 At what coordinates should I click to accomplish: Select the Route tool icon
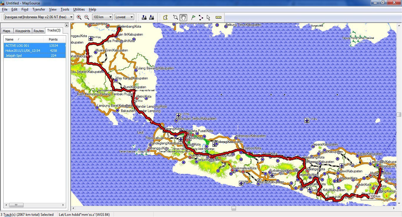(x=201, y=17)
